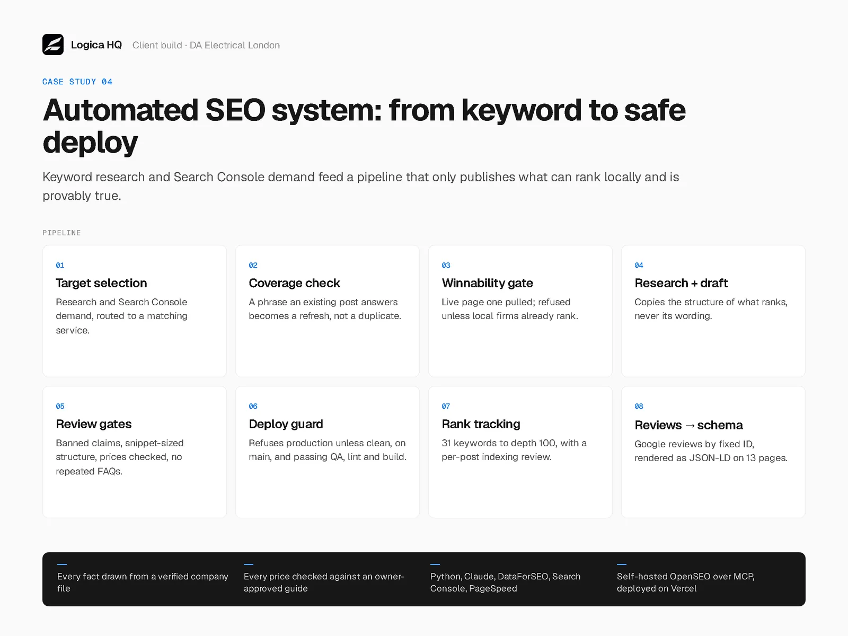The height and width of the screenshot is (636, 848).
Task: Click 'Every price checked against an owner-approved guide'
Action: 324,582
